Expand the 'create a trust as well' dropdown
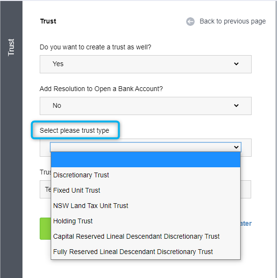277x278 pixels. pyautogui.click(x=145, y=64)
